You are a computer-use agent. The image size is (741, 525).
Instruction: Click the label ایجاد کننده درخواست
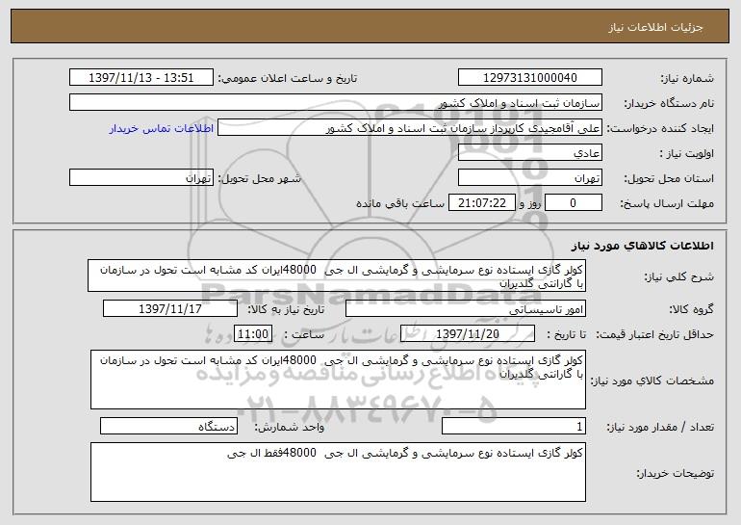(660, 128)
